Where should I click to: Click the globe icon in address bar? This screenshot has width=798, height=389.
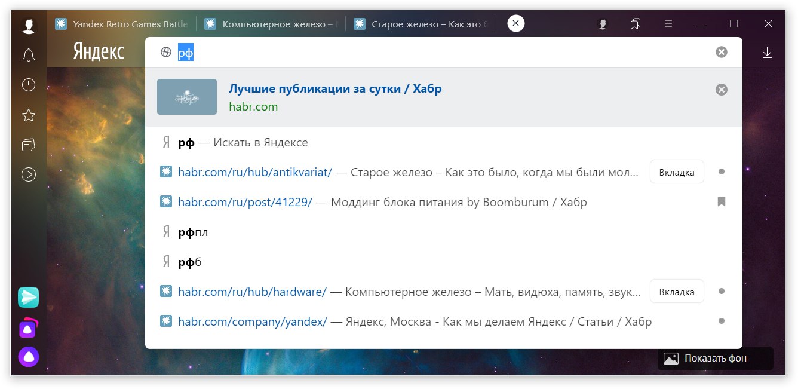[166, 53]
